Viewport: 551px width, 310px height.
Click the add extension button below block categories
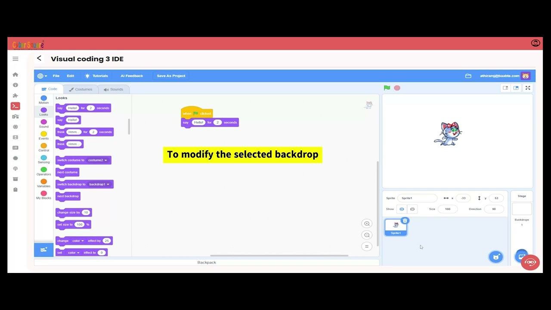(43, 250)
